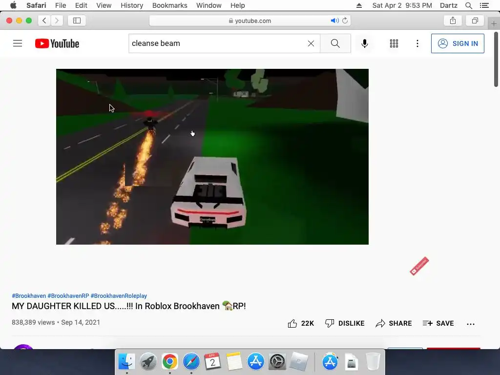
Task: Open the View menu
Action: [x=104, y=5]
